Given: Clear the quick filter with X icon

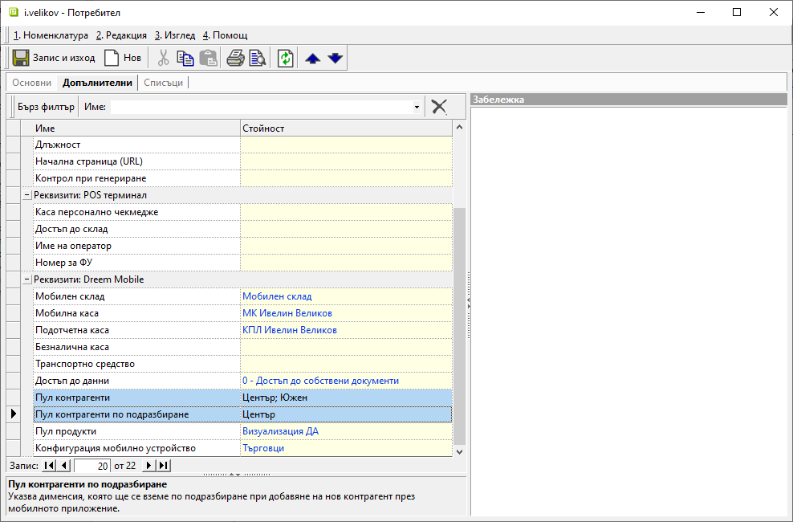Looking at the screenshot, I should coord(439,107).
